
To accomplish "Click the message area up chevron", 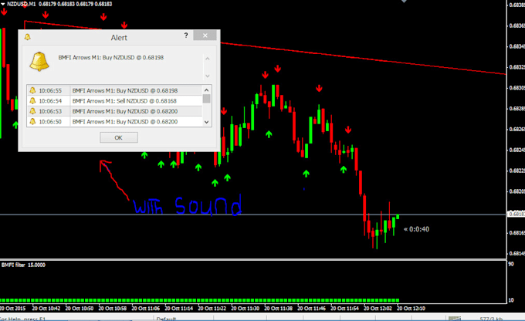I will pyautogui.click(x=207, y=59).
